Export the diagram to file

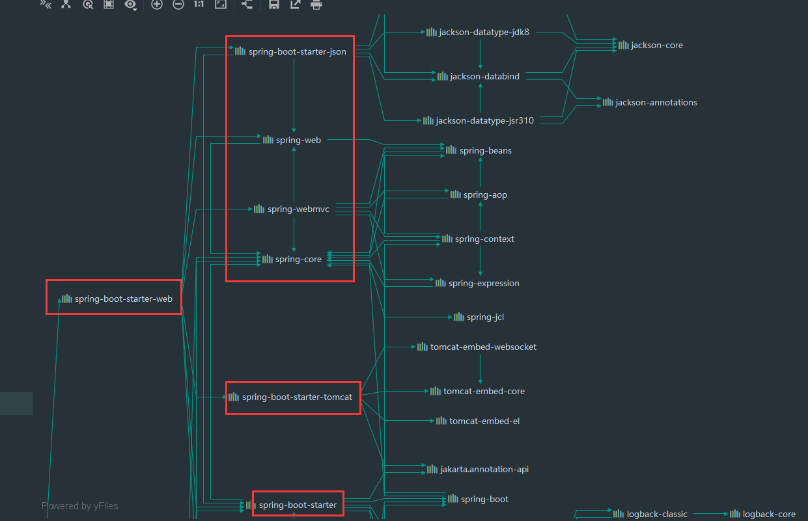[x=295, y=5]
